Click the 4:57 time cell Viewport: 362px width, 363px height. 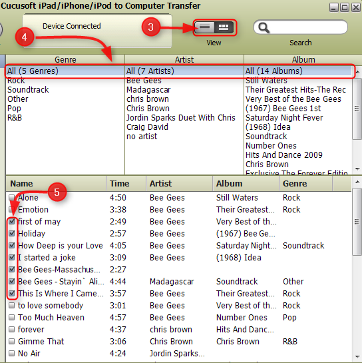[118, 318]
